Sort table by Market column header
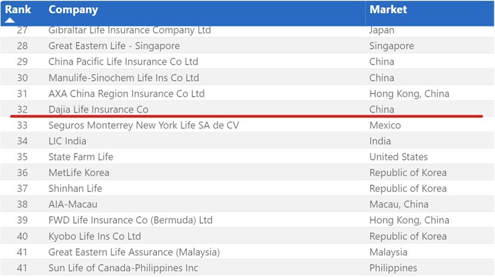This screenshot has width=495, height=277. (388, 10)
